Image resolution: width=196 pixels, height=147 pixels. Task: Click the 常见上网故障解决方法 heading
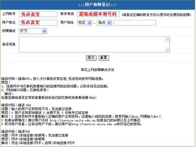pos(98,70)
